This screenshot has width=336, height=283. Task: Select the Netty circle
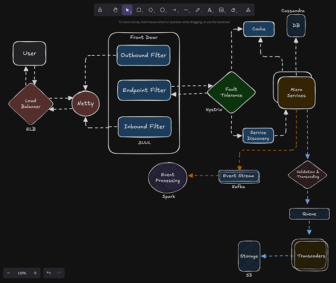pos(85,103)
